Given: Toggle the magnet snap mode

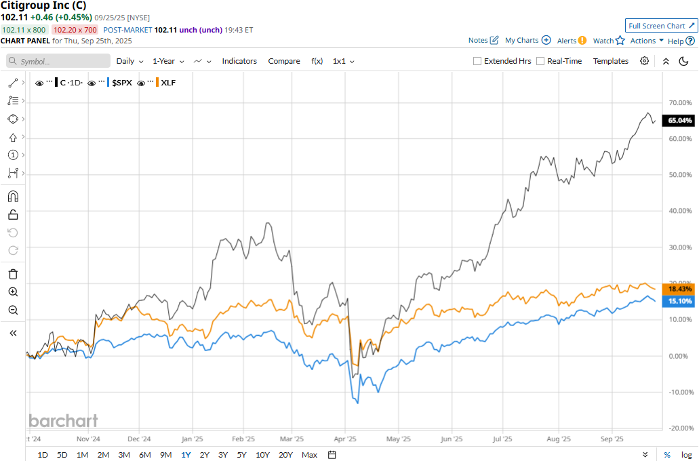Looking at the screenshot, I should [x=13, y=197].
